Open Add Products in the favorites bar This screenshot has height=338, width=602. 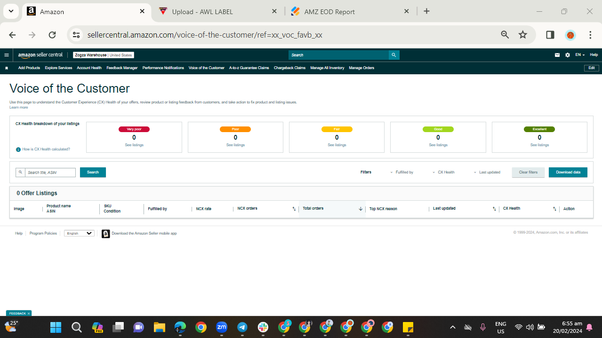pos(29,68)
